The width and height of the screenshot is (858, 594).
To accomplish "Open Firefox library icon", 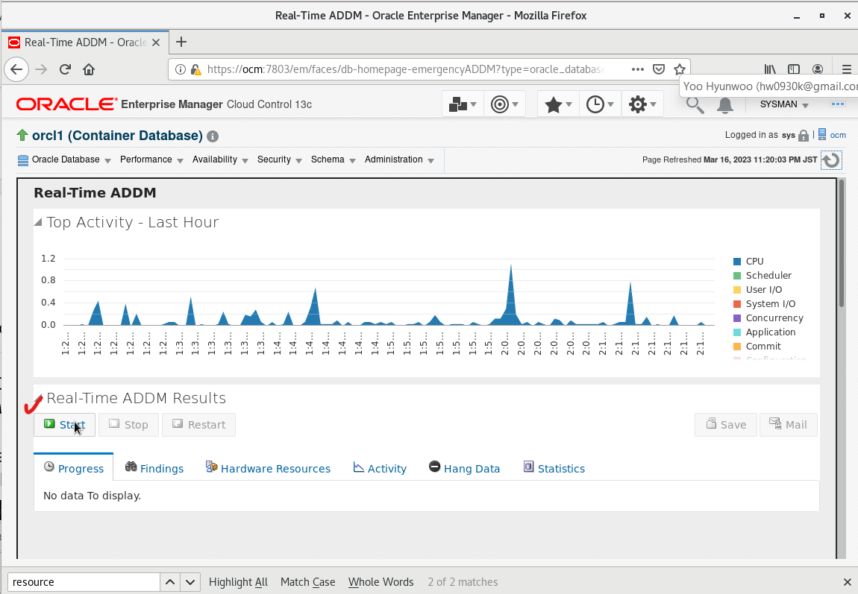I will pos(770,69).
